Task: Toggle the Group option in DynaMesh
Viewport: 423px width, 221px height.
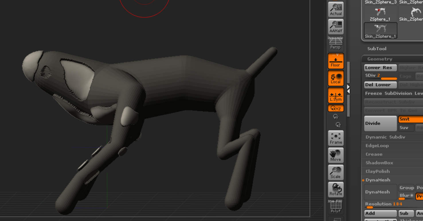Action: coord(406,188)
